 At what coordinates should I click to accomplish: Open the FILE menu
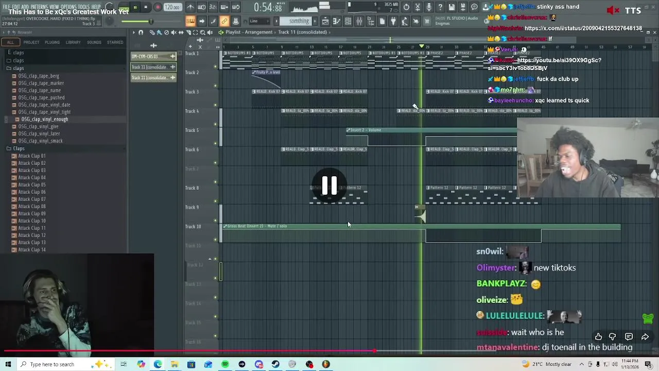point(7,7)
